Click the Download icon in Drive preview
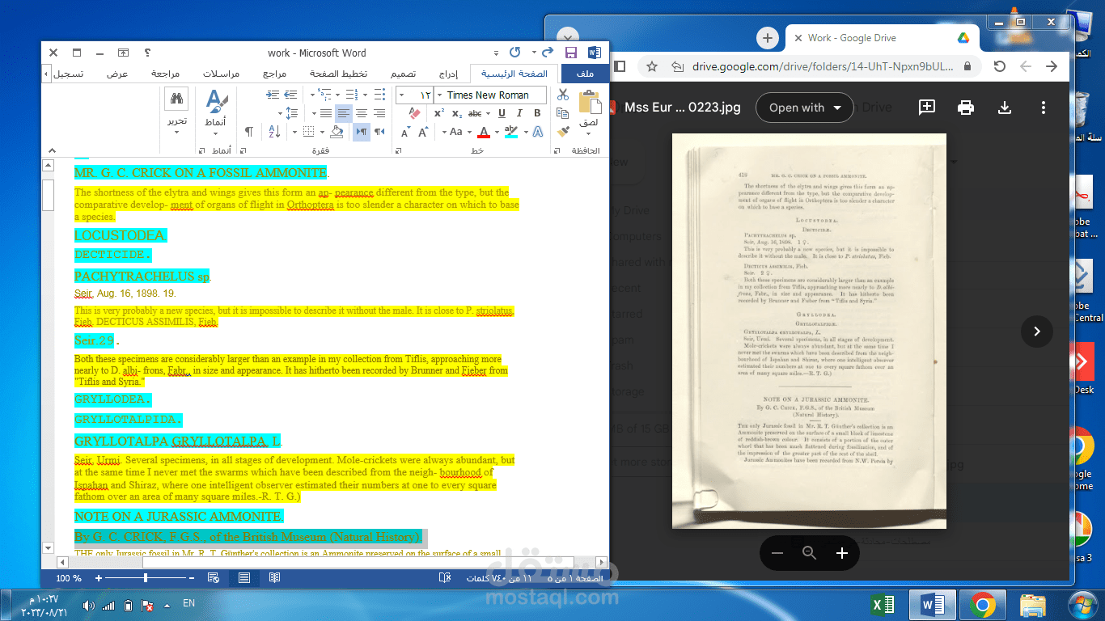The image size is (1105, 621). 1005,108
